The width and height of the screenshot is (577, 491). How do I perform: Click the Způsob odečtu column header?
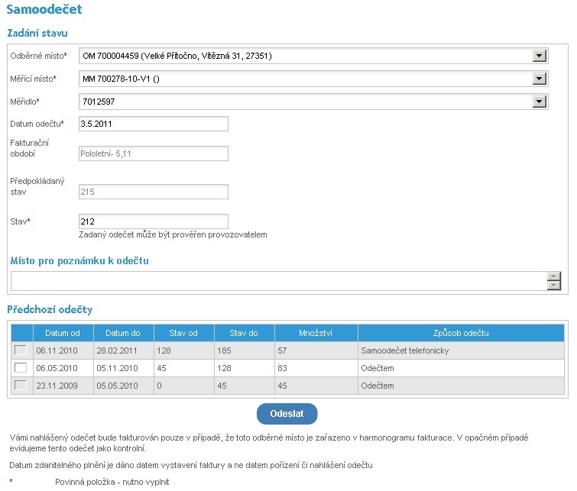click(x=460, y=333)
